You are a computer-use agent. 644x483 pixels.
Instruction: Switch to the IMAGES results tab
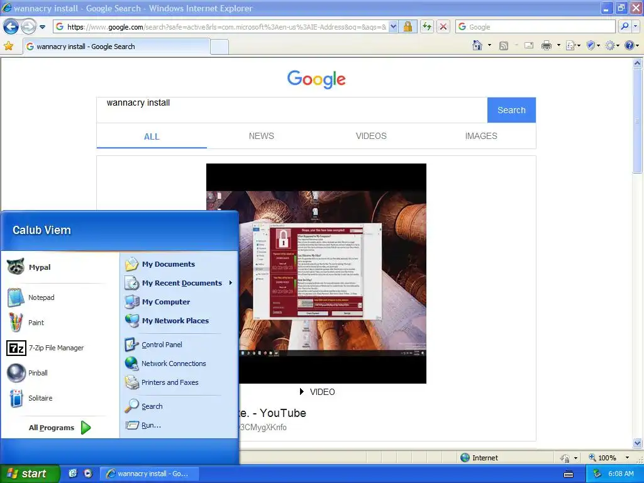click(481, 136)
